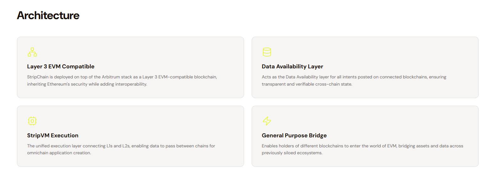Click 'inheriting Ethereum's security' text line
Viewport: 496px width, 190px height.
[x=87, y=84]
